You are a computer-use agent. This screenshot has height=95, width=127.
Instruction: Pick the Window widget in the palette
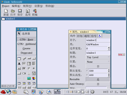pos(19,59)
